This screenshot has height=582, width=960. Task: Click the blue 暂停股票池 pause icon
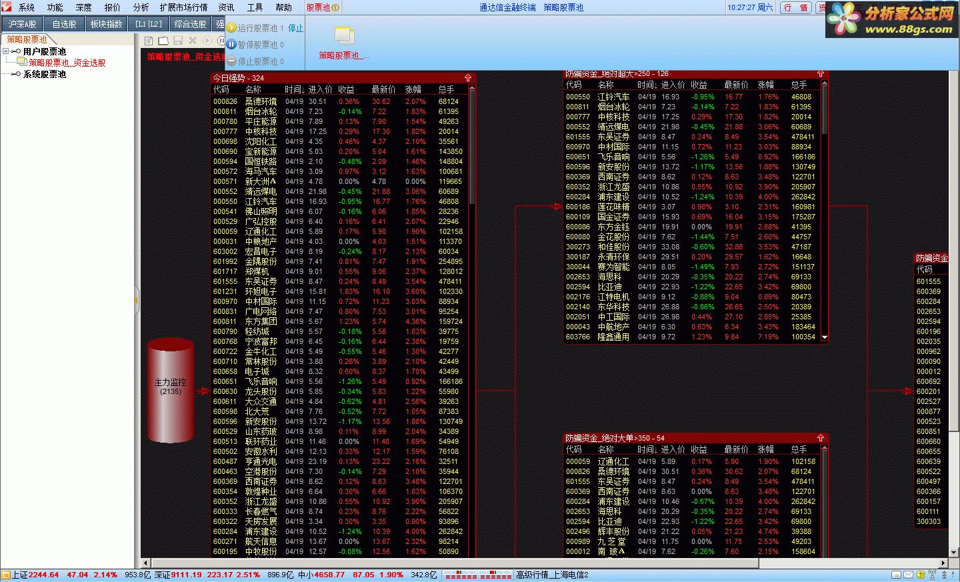tap(232, 45)
